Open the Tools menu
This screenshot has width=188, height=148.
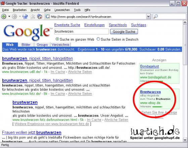77,10
